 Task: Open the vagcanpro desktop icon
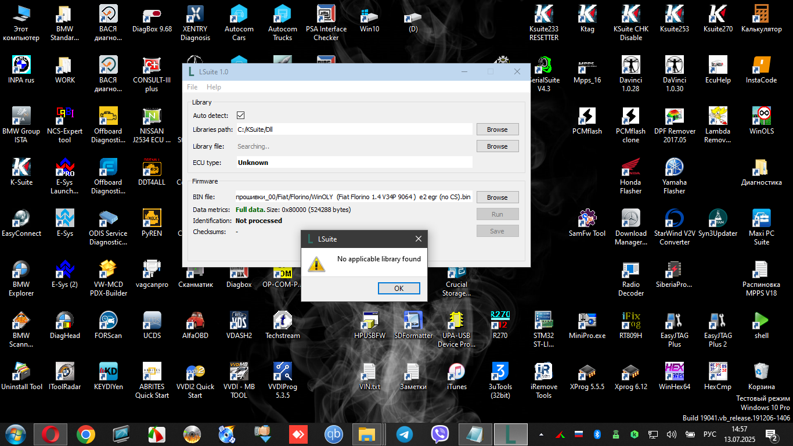pyautogui.click(x=152, y=275)
